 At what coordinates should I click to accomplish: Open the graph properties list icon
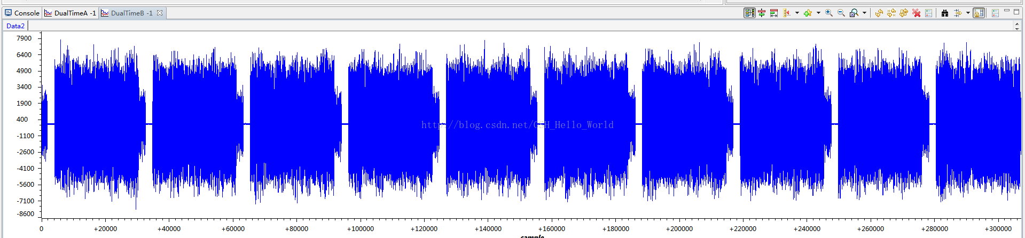[929, 13]
